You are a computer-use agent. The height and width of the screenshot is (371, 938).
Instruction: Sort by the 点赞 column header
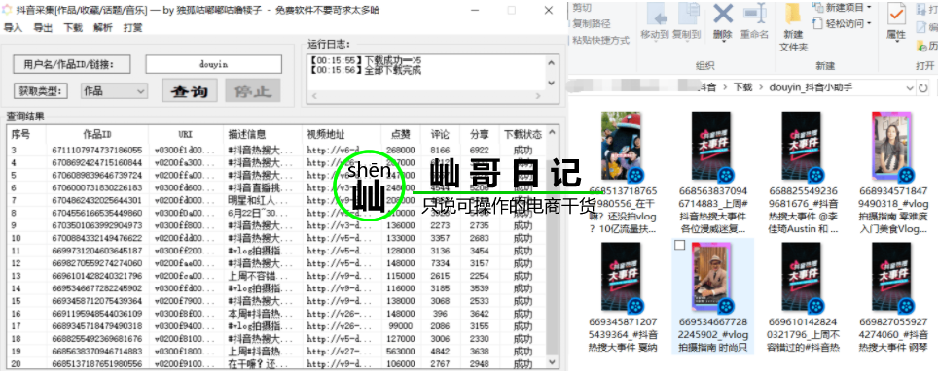(401, 134)
